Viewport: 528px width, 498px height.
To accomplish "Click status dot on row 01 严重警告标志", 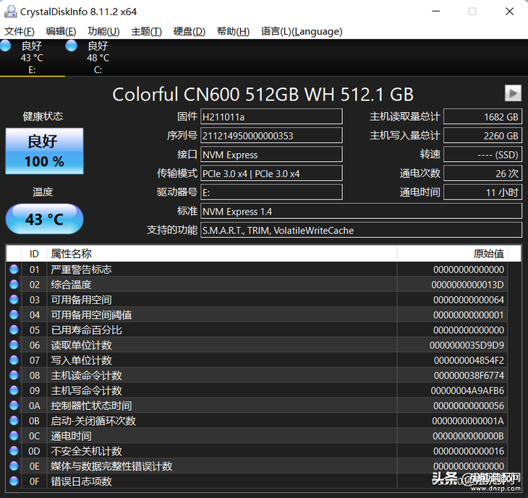I will pos(14,269).
